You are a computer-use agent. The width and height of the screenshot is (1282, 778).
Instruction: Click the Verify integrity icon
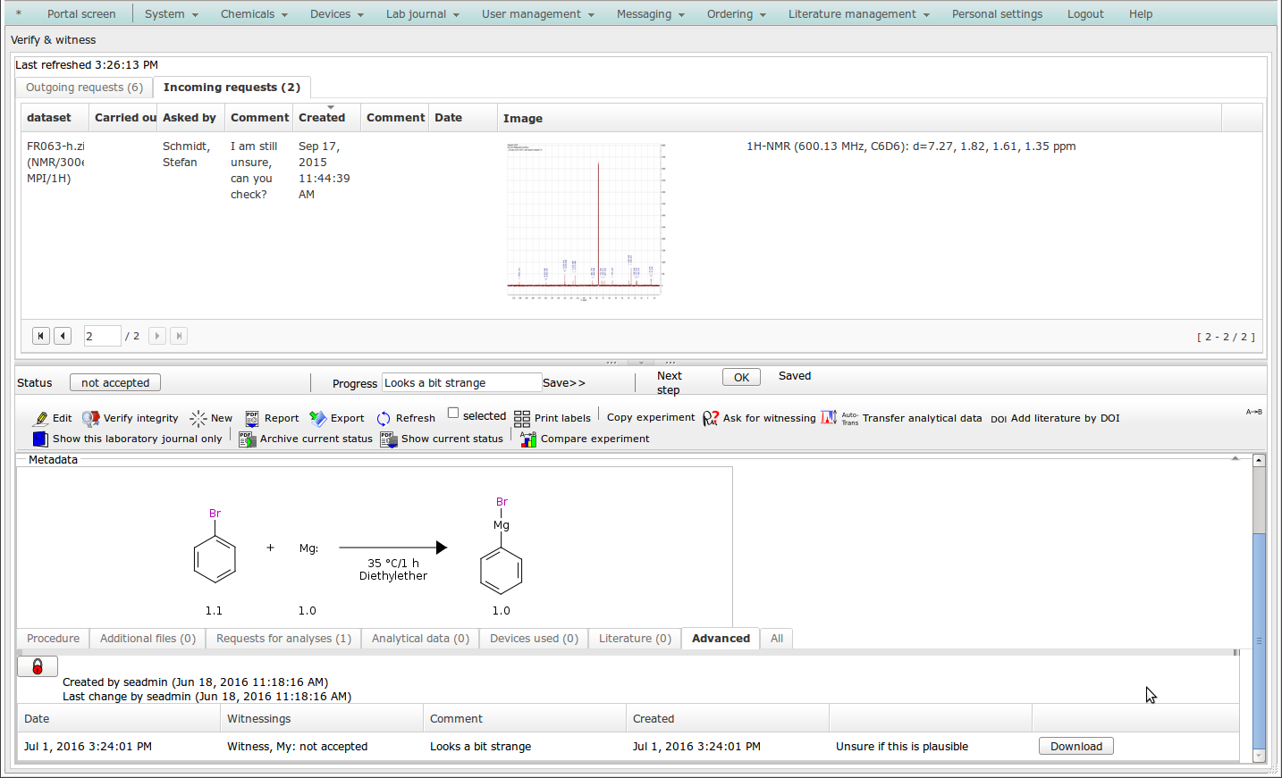[90, 418]
